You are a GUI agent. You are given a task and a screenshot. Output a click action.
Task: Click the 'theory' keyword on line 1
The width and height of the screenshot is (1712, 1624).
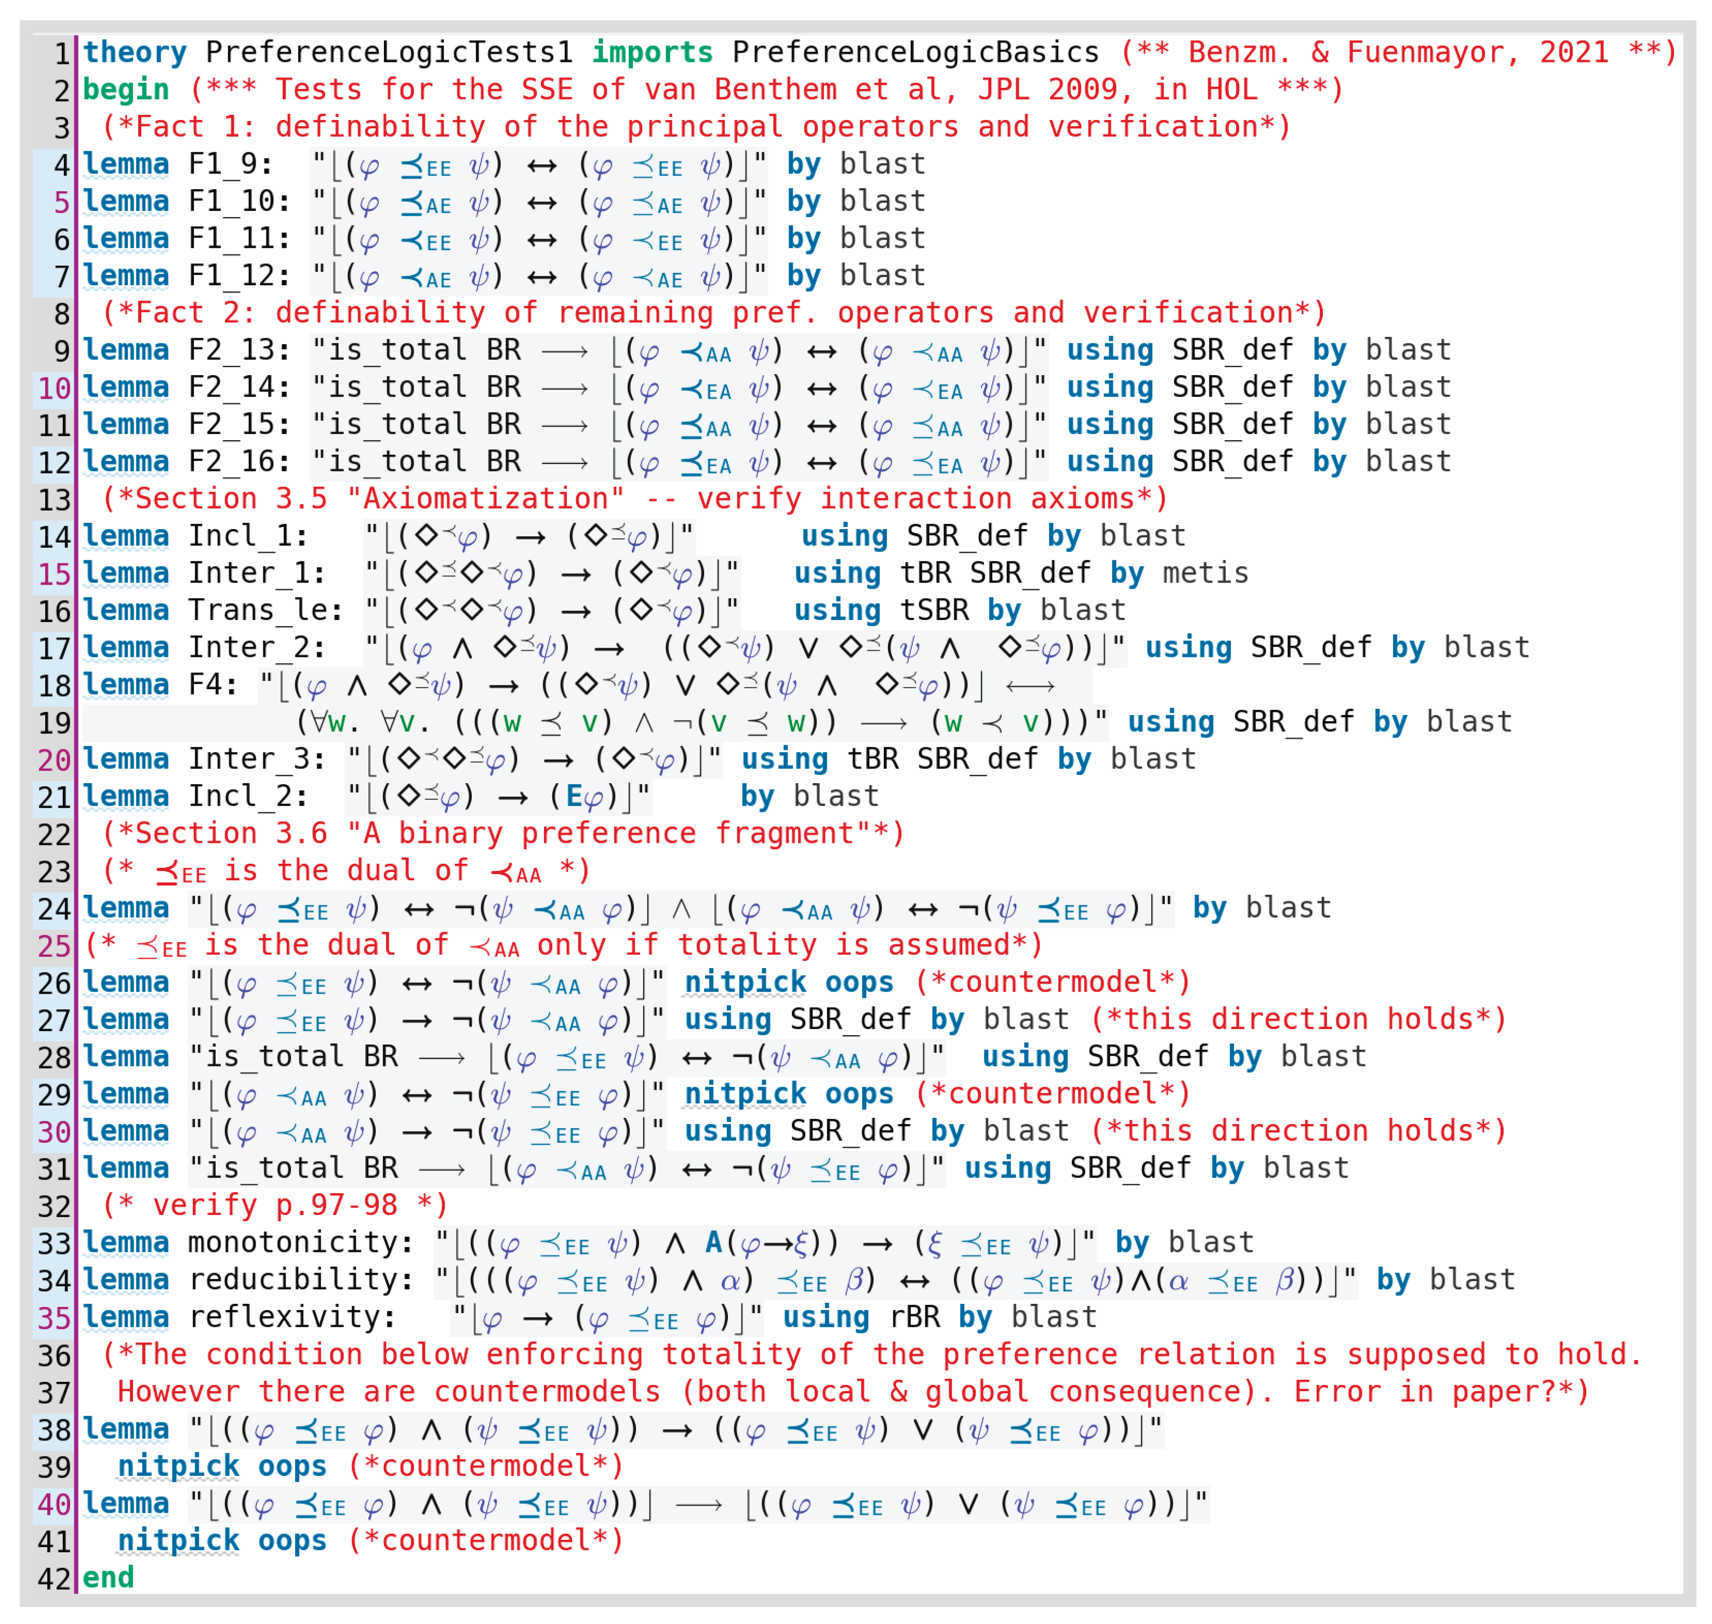134,53
